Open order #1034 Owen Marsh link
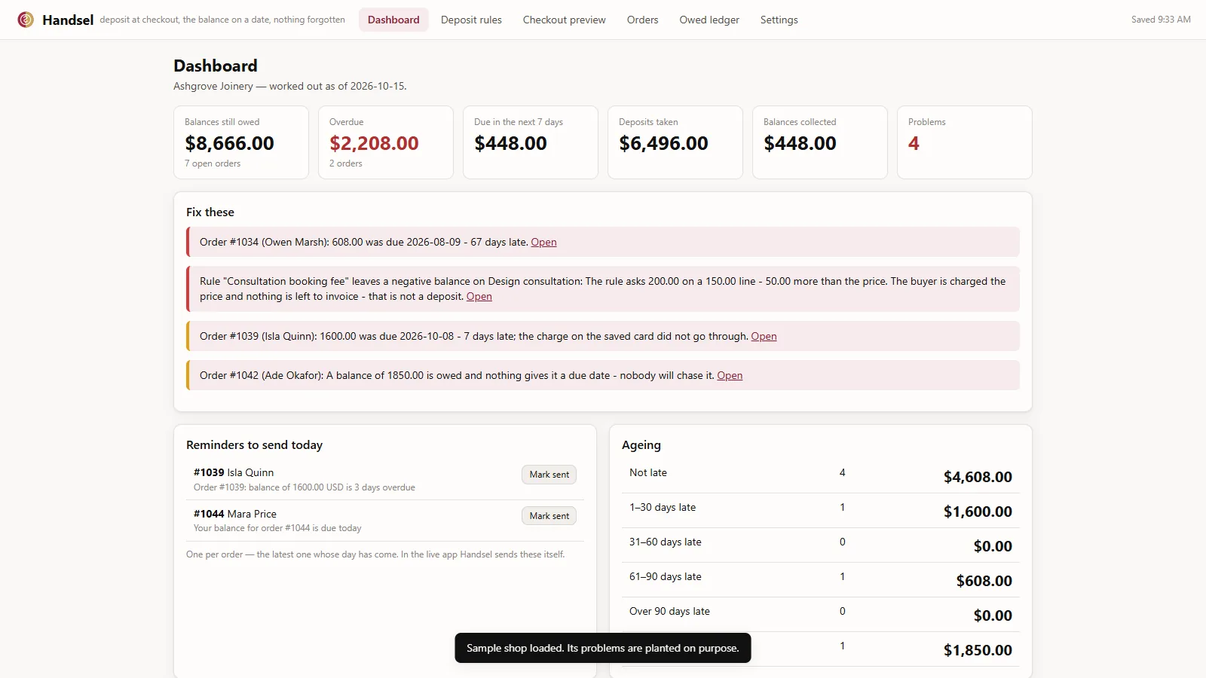 click(x=543, y=242)
